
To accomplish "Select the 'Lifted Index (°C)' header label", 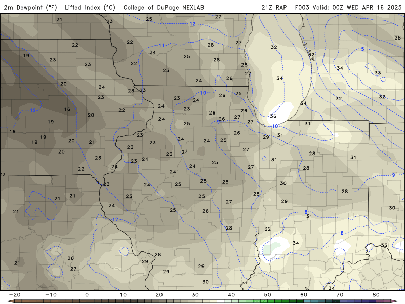I will [90, 7].
